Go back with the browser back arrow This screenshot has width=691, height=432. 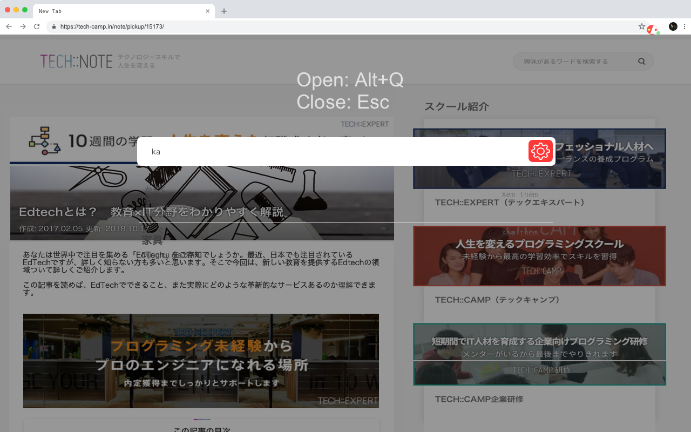9,26
